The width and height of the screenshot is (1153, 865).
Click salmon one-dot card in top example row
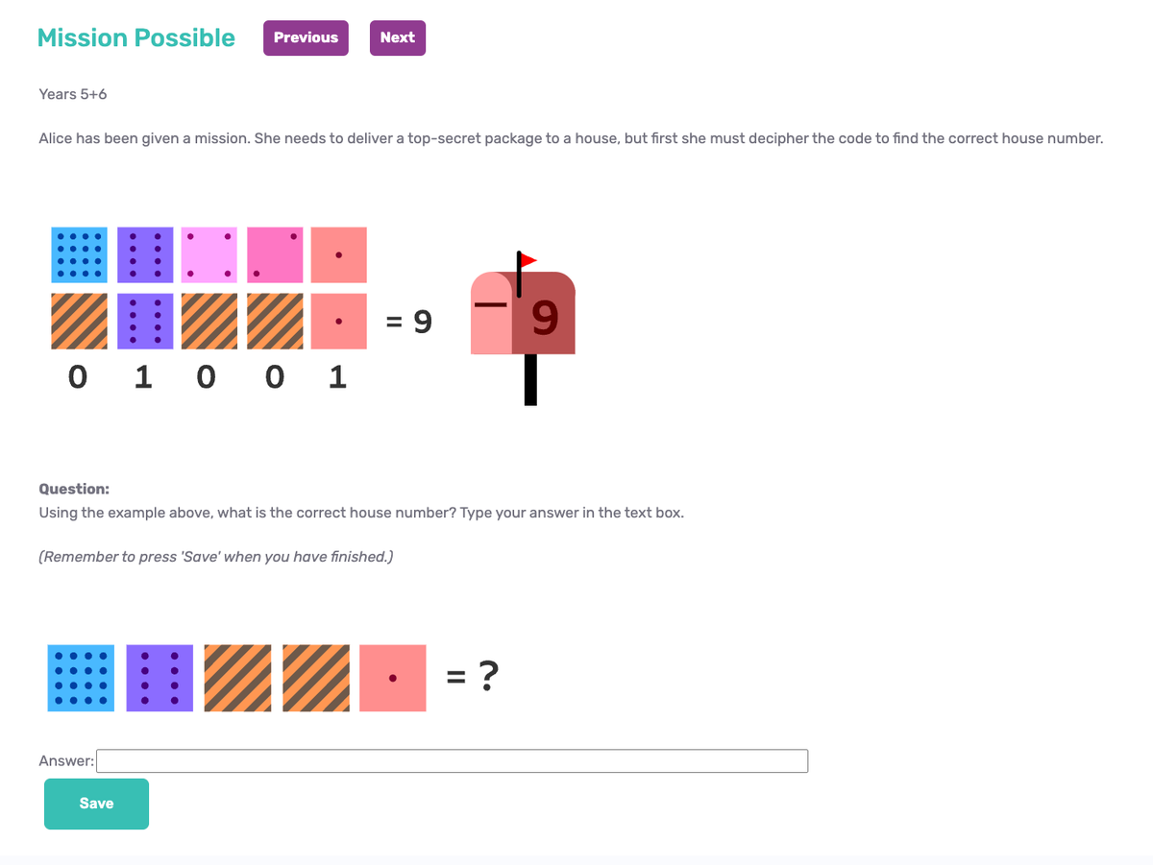pyautogui.click(x=339, y=254)
